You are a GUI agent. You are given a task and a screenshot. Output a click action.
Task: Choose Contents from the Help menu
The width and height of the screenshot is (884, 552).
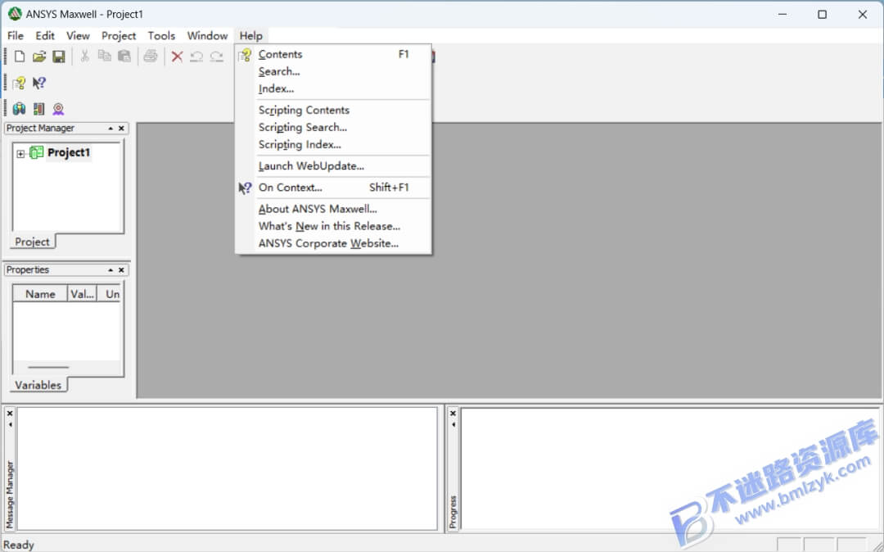click(x=333, y=54)
